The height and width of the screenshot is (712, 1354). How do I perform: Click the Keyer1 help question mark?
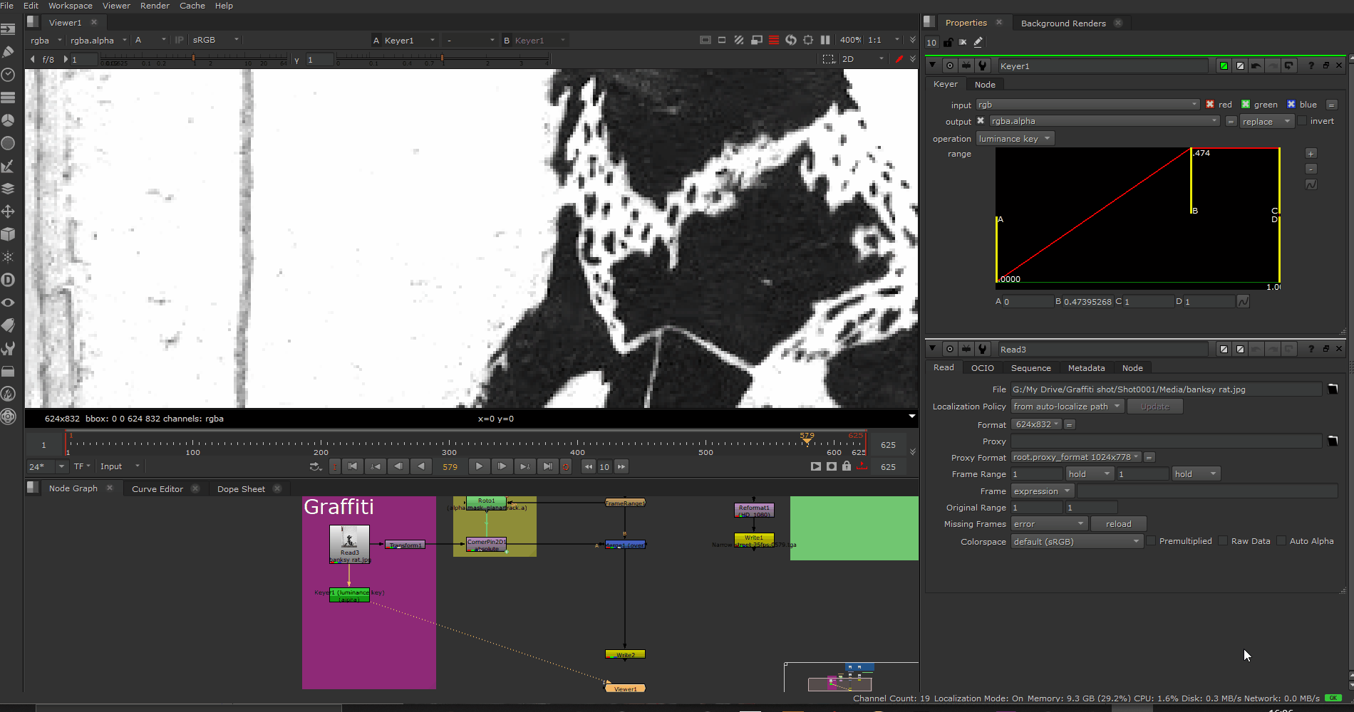(x=1311, y=66)
